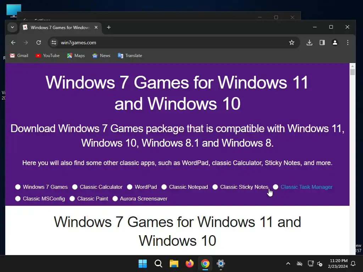Click the page scrollbar up arrow

click(352, 66)
